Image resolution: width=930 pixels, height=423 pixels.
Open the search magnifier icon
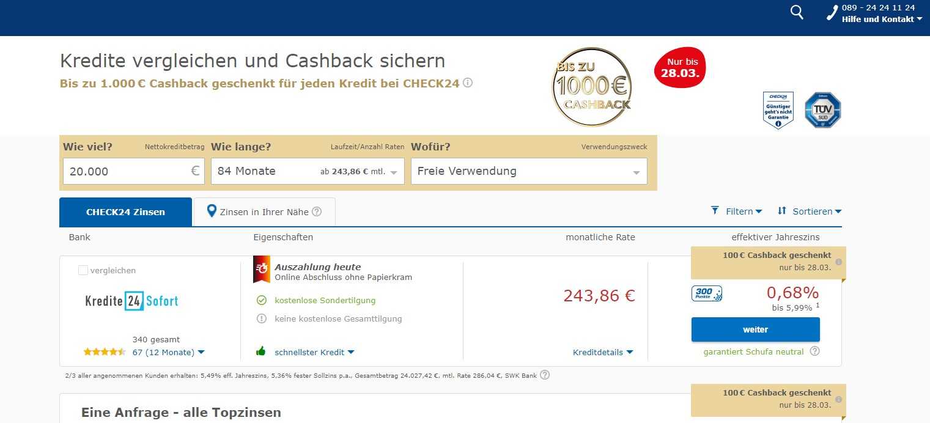point(797,12)
